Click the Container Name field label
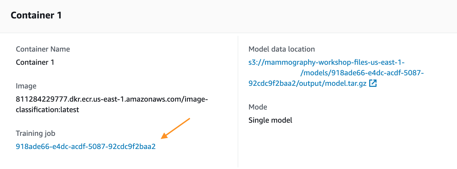This screenshot has height=169, width=457. tap(43, 49)
